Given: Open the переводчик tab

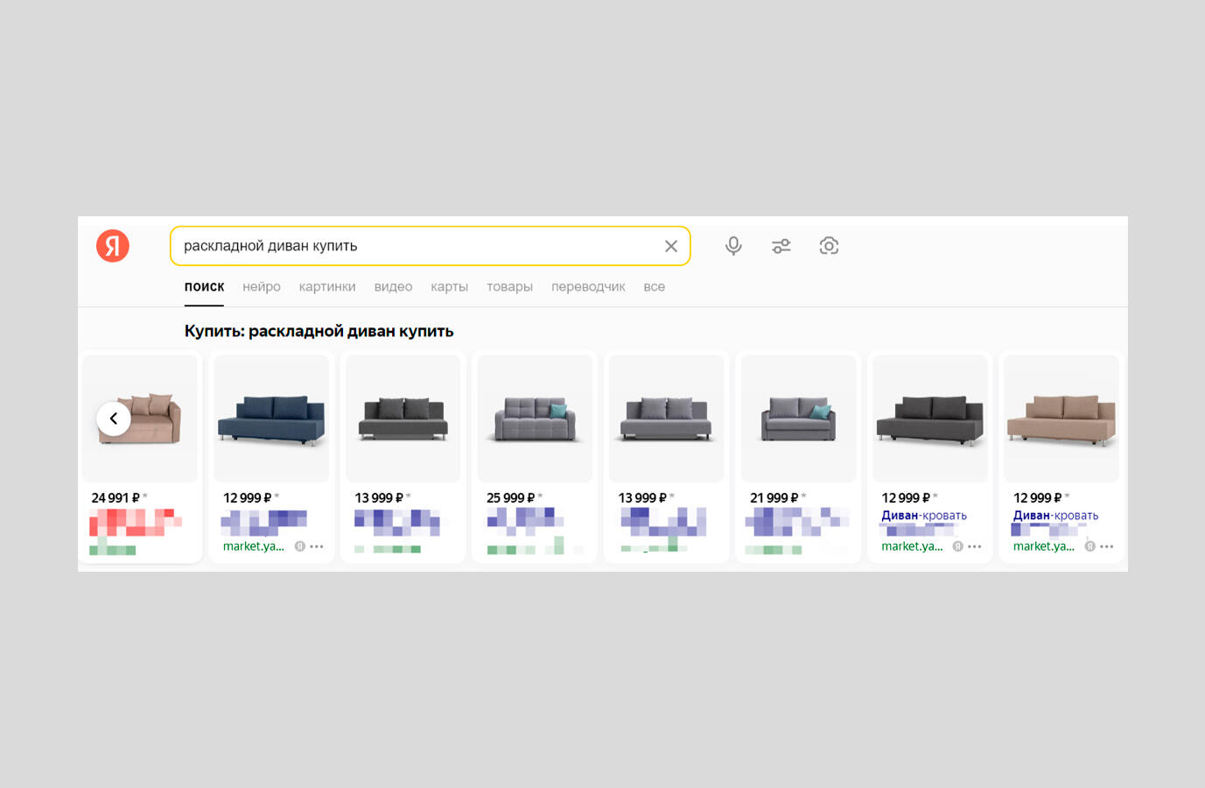Looking at the screenshot, I should [588, 286].
